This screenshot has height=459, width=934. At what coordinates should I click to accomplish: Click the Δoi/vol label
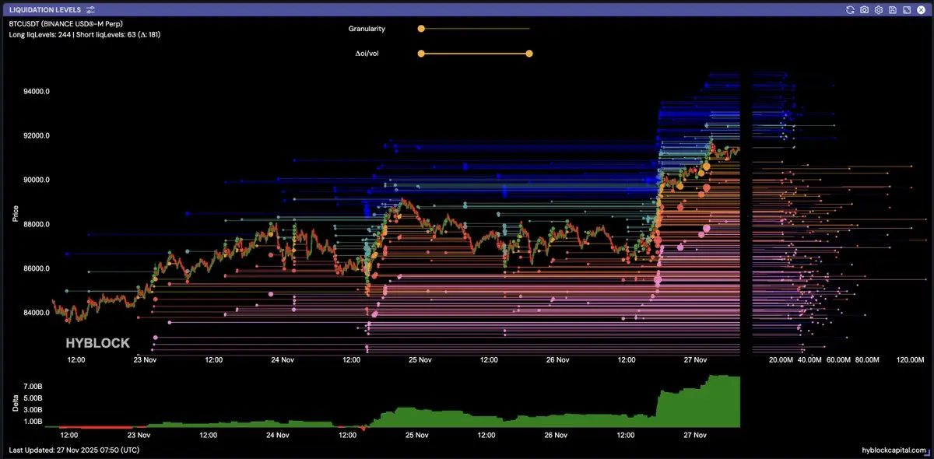[366, 54]
